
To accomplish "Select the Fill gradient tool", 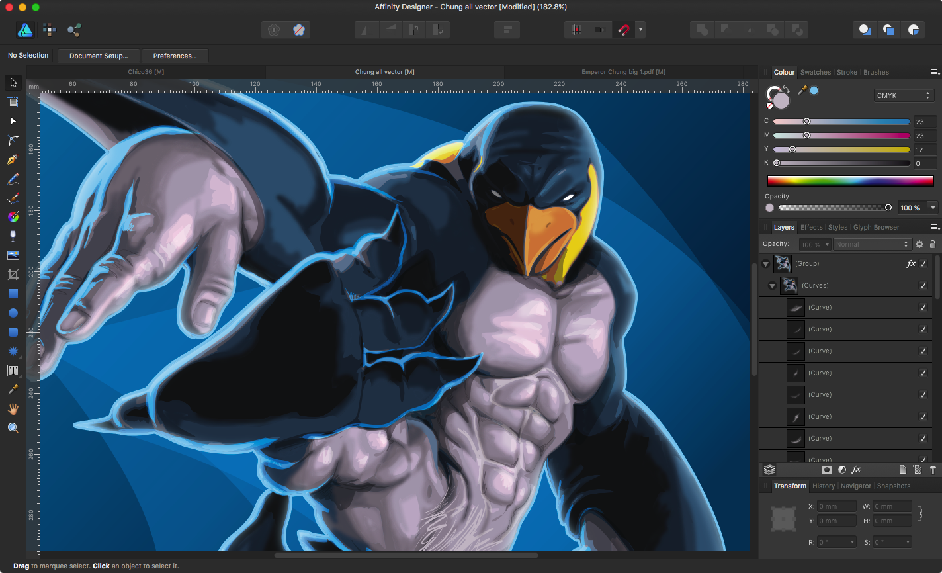I will pos(13,217).
